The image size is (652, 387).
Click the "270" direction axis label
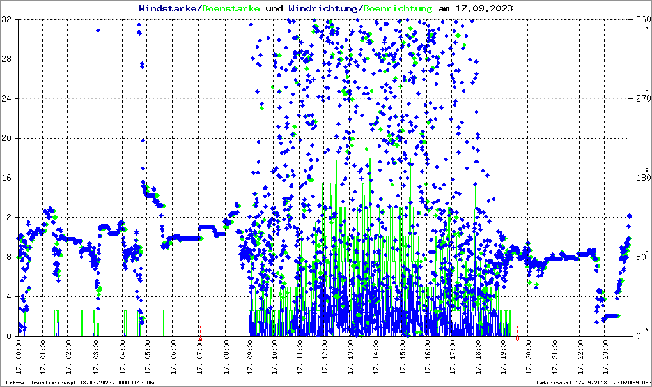click(643, 99)
